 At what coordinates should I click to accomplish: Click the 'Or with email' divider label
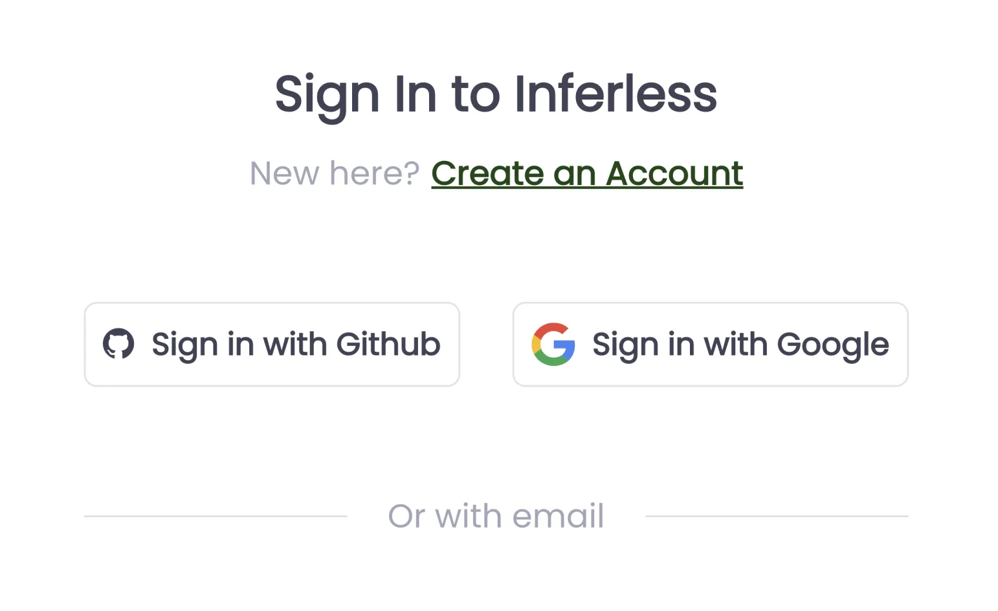click(496, 516)
